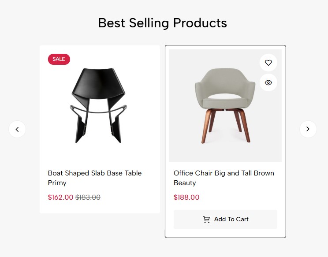Click the red SALE badge
The width and height of the screenshot is (328, 257).
coord(59,59)
